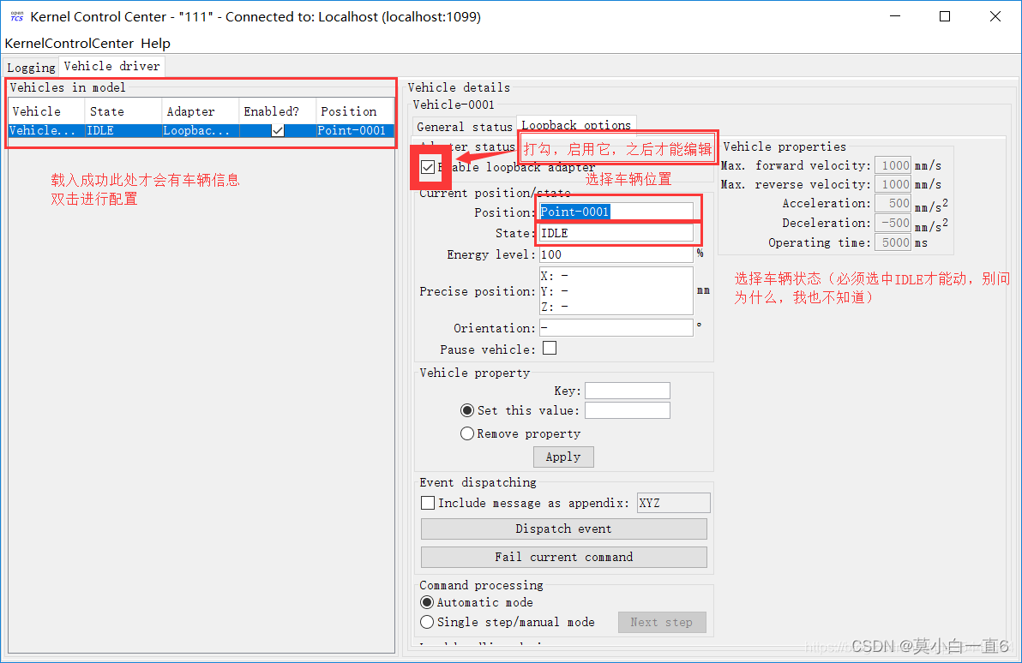Screen dimensions: 1022x663
Task: Click the State column header
Action: [x=123, y=111]
